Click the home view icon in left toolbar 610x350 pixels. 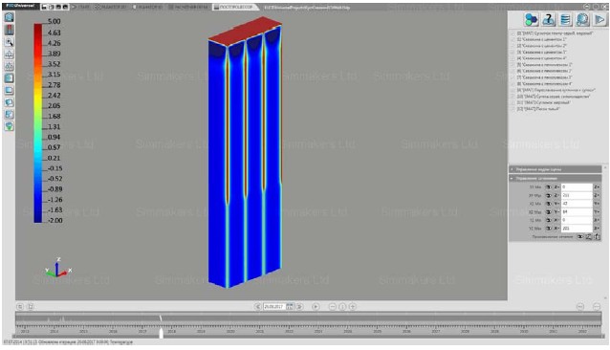coord(9,16)
